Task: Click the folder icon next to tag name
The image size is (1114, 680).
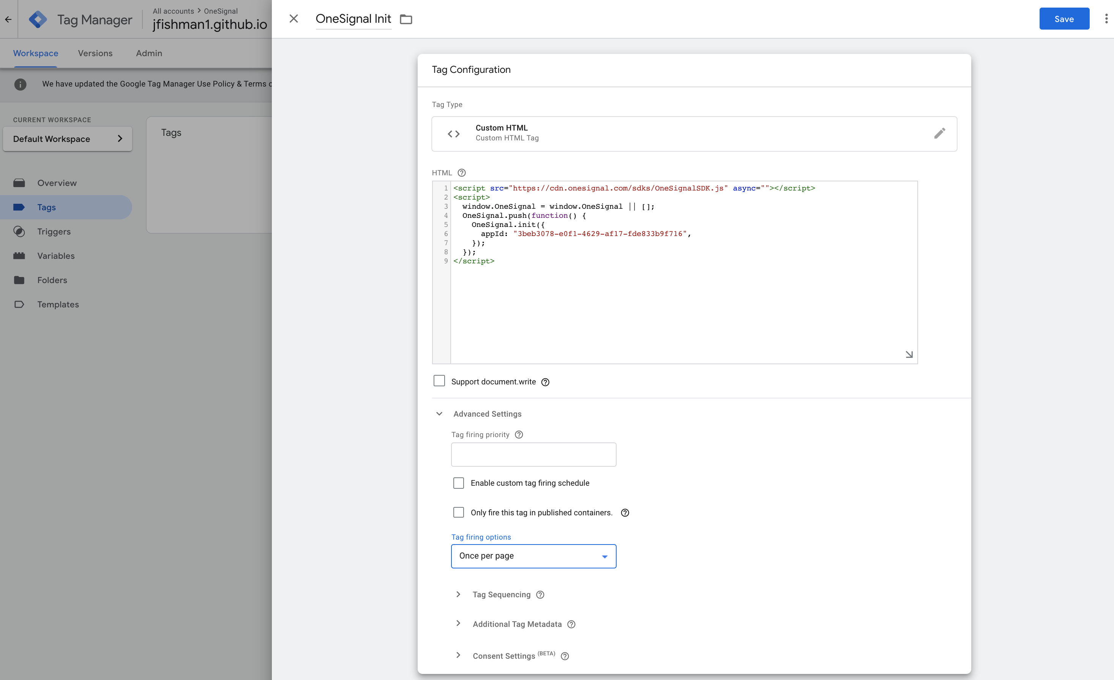Action: 406,19
